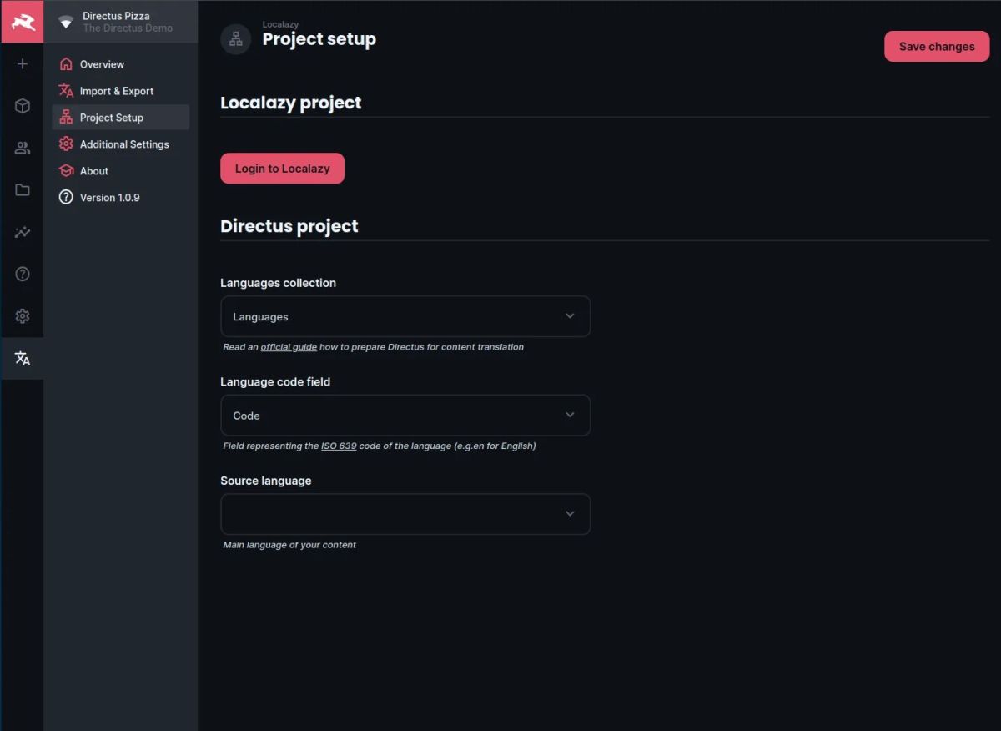
Task: Expand the Languages collection dropdown
Action: pyautogui.click(x=405, y=316)
